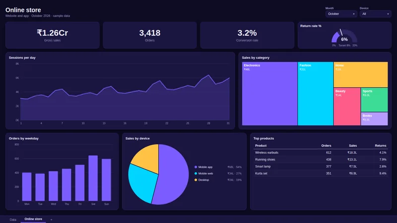Image resolution: width=397 pixels, height=223 pixels.
Task: Switch to the Data sheet tab
Action: click(13, 220)
